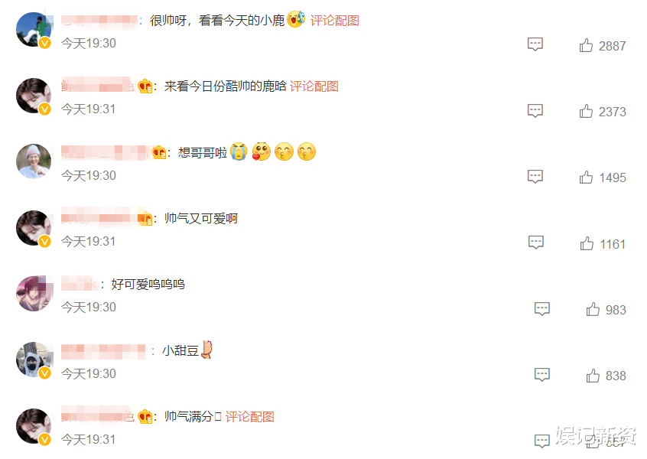Open 评论配图 link in 帅气满分 comment
Viewport: 647px width, 459px height.
click(x=249, y=416)
